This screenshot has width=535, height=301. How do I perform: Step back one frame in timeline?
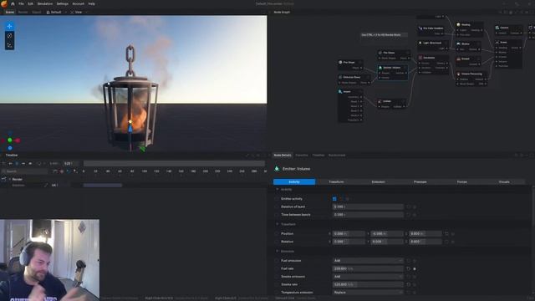point(11,164)
